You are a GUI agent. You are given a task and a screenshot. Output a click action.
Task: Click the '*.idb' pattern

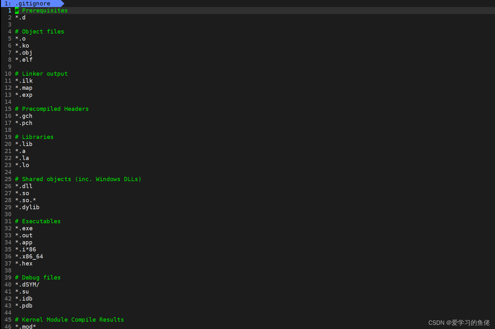(24, 299)
